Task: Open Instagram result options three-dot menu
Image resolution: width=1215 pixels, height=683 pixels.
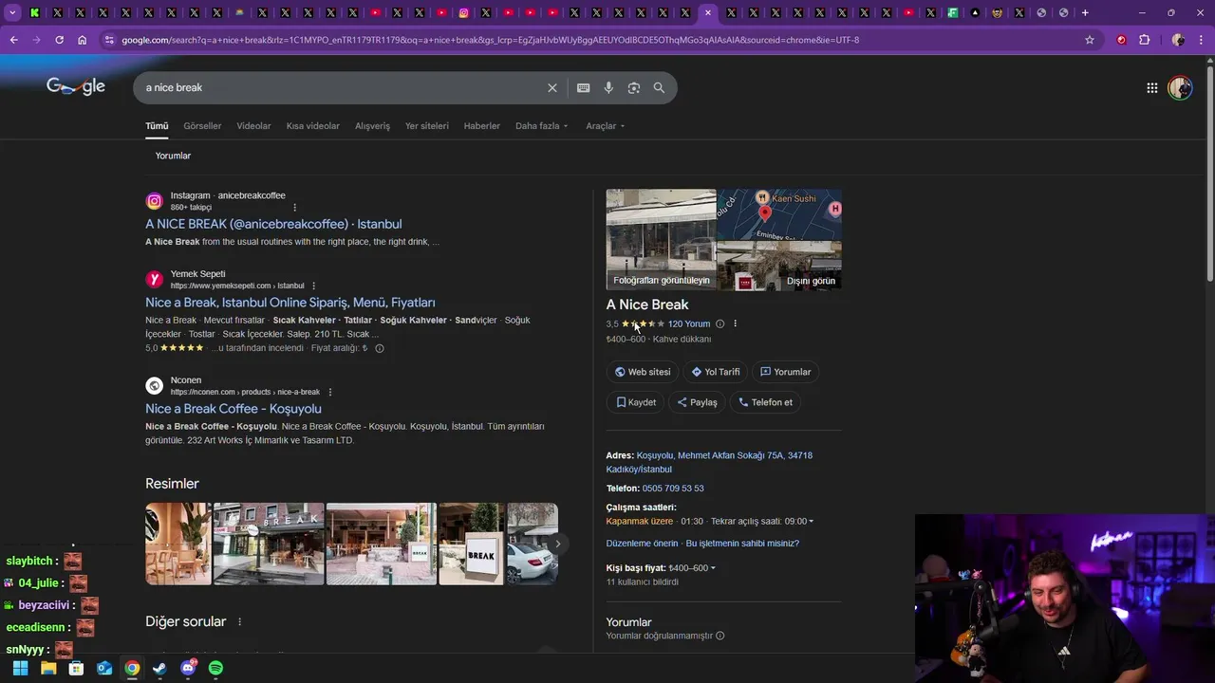Action: tap(294, 207)
